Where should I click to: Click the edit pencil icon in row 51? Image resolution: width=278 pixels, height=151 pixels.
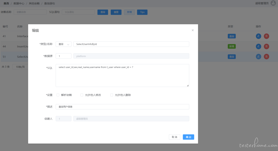(x=258, y=57)
